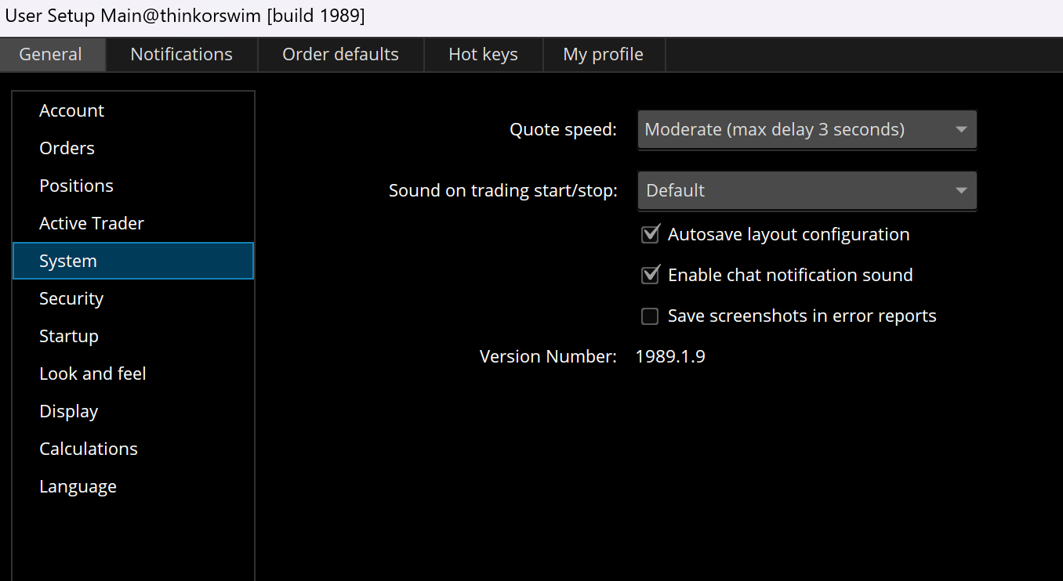
Task: Expand Sound on trading start/stop dropdown
Action: (807, 191)
